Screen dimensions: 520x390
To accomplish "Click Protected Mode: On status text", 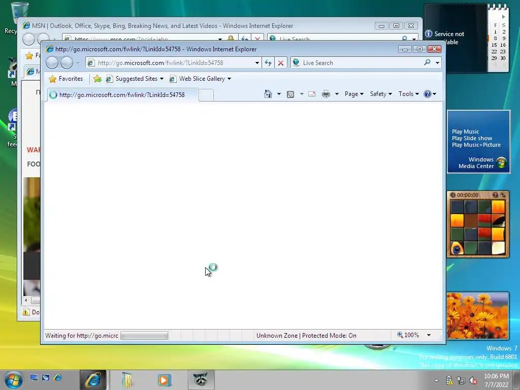I will point(329,336).
